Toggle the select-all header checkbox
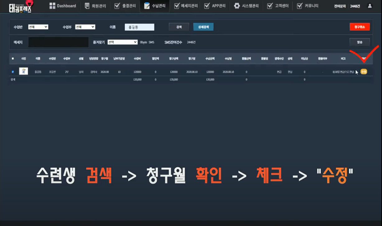Image resolution: width=382 pixels, height=226 pixels. pyautogui.click(x=13, y=59)
